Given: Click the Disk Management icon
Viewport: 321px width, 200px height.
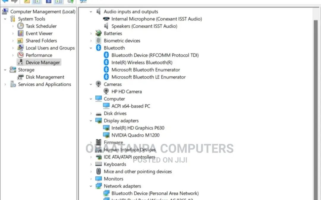Looking at the screenshot, I should [x=21, y=77].
